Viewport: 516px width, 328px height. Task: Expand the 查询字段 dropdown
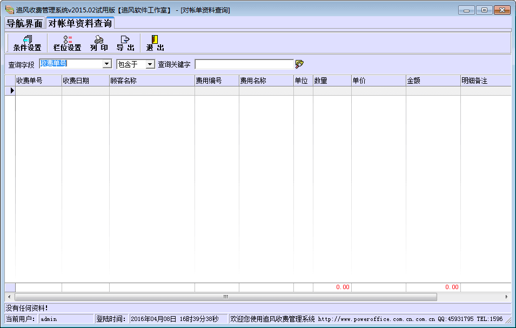[x=106, y=64]
